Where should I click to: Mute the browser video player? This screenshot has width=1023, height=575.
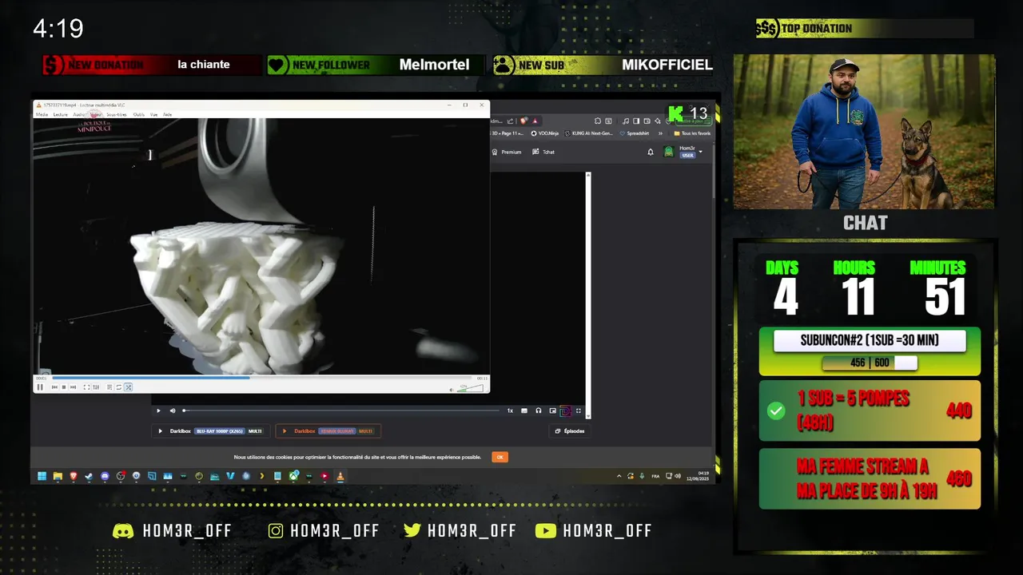click(172, 410)
